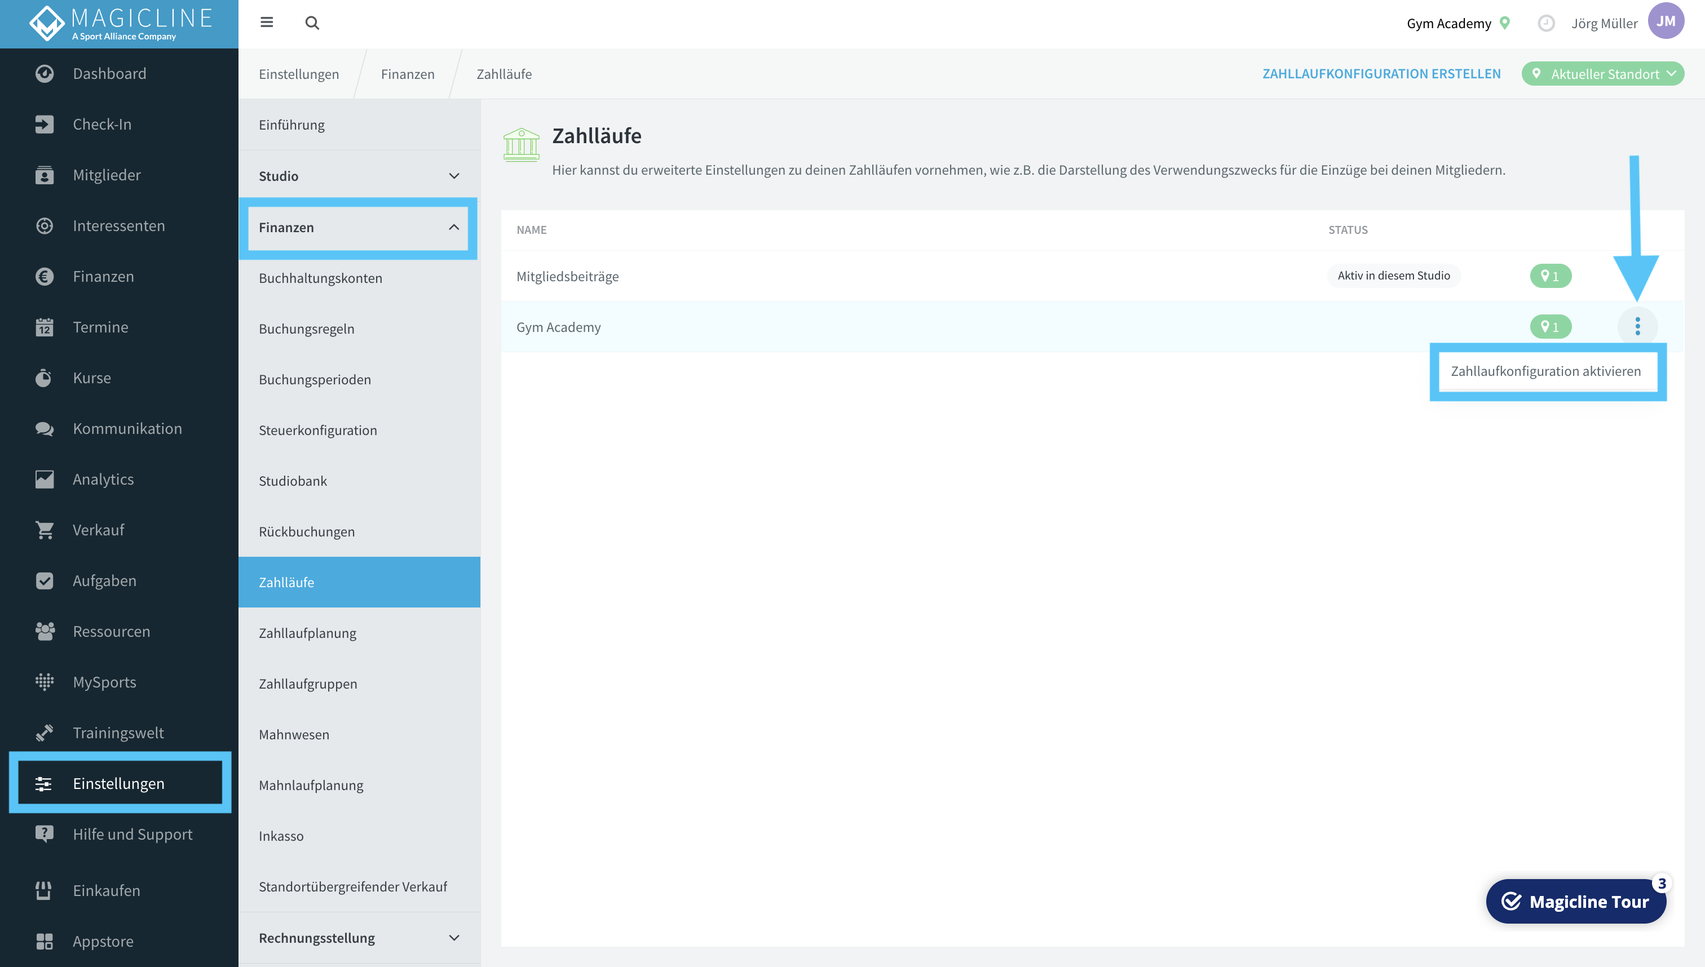1705x967 pixels.
Task: Select Zahlläufe in settings menu
Action: click(359, 583)
